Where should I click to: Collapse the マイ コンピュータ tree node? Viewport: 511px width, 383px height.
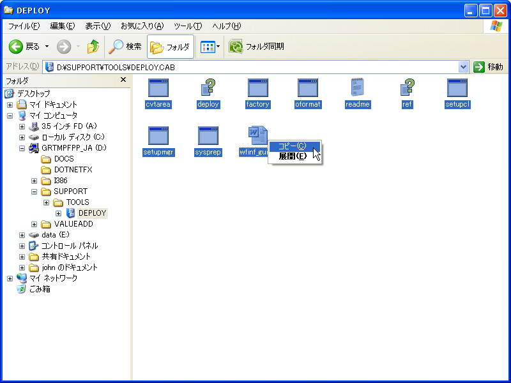[10, 116]
